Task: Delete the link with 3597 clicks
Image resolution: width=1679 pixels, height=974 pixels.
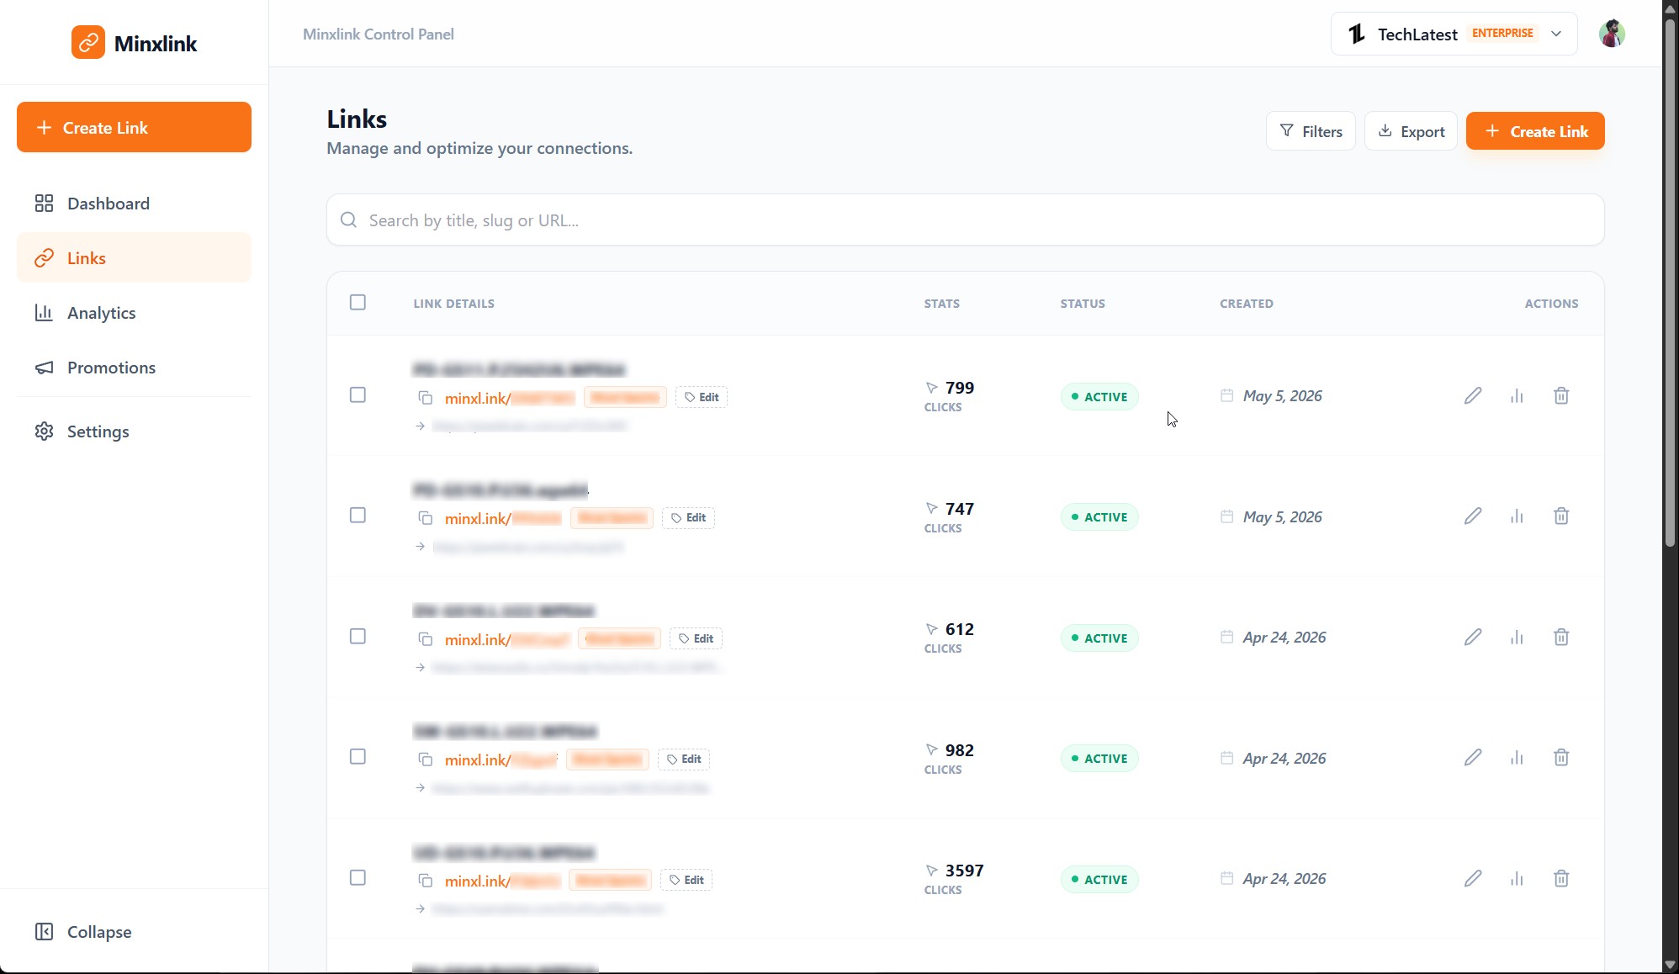Action: (1561, 878)
